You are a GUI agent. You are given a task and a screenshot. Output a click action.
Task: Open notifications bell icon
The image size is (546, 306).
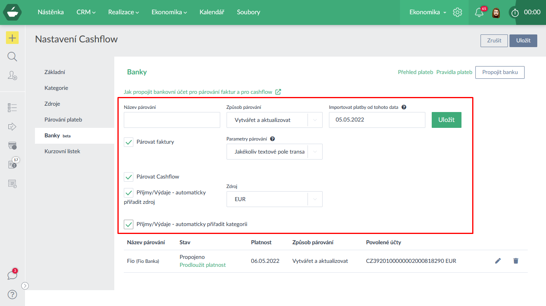pos(479,12)
